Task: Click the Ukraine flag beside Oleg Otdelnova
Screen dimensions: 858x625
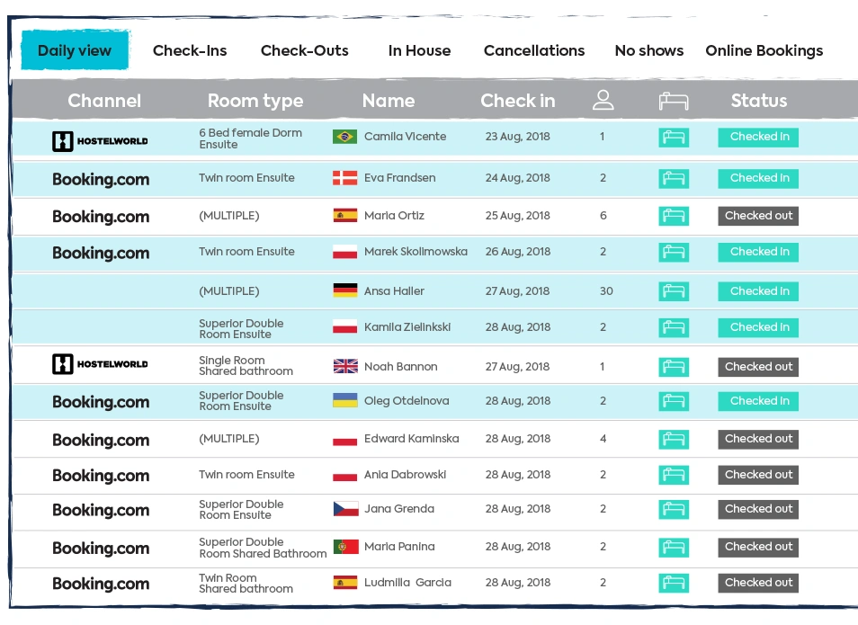Action: pos(345,400)
